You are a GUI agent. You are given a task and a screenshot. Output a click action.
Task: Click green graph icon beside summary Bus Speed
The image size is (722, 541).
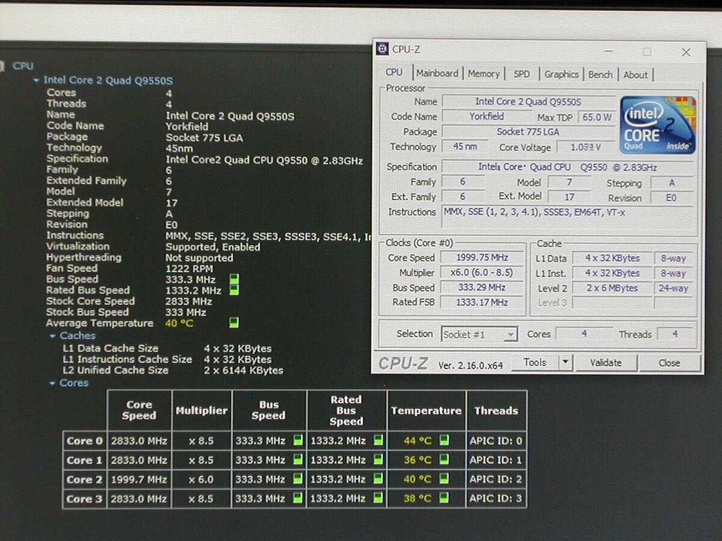click(x=234, y=280)
